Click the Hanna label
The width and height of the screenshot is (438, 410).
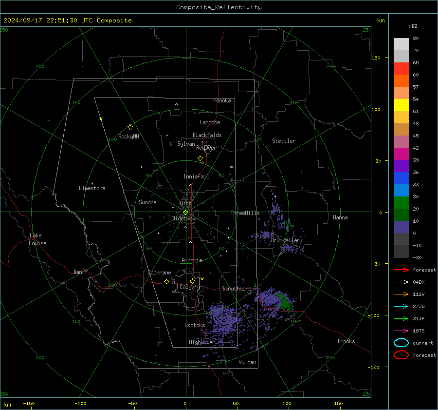(340, 217)
